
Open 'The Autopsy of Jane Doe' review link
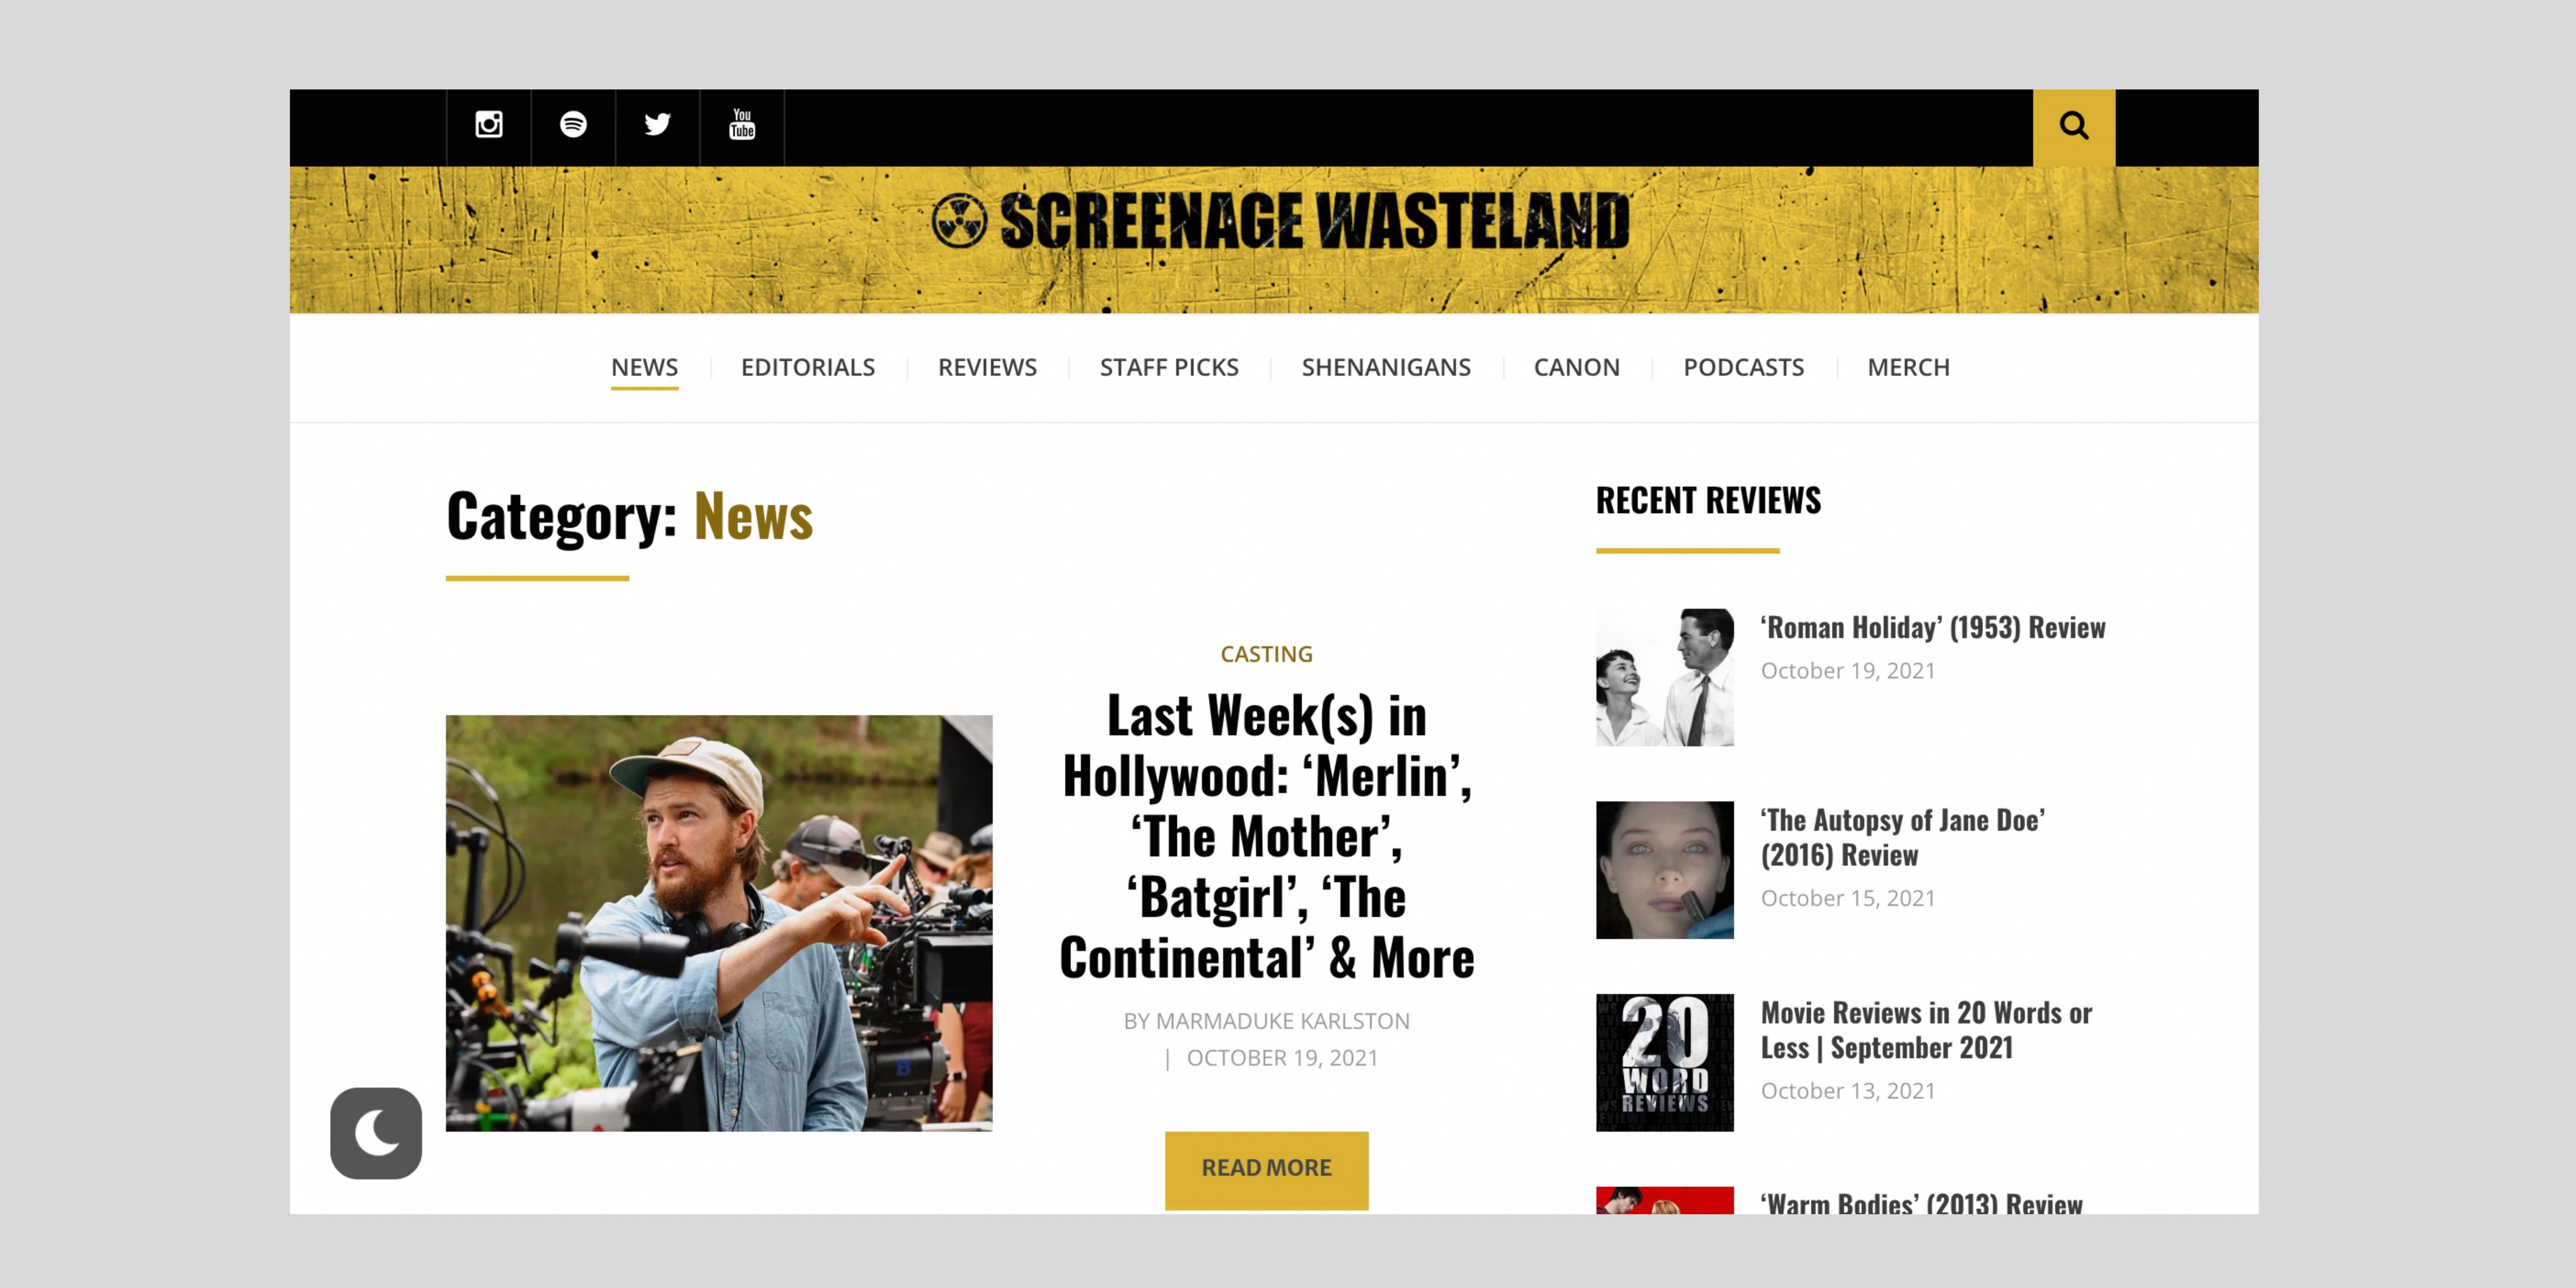(x=1902, y=837)
